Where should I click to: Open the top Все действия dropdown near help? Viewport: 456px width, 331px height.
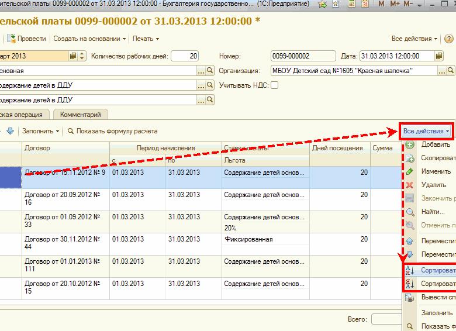pos(414,39)
